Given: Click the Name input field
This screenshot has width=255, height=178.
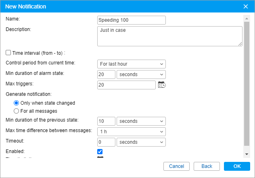Looking at the screenshot, I should [132, 20].
